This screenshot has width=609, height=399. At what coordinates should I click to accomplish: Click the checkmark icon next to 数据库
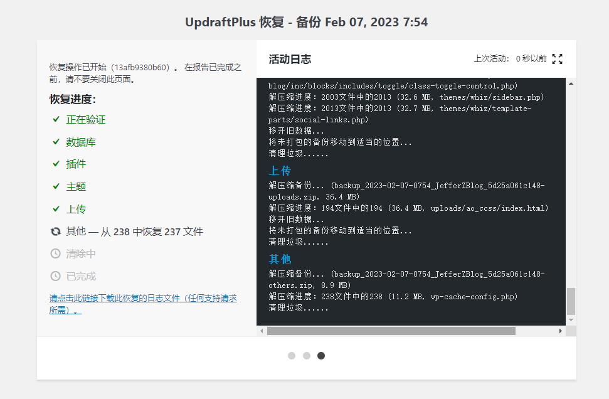(x=56, y=142)
